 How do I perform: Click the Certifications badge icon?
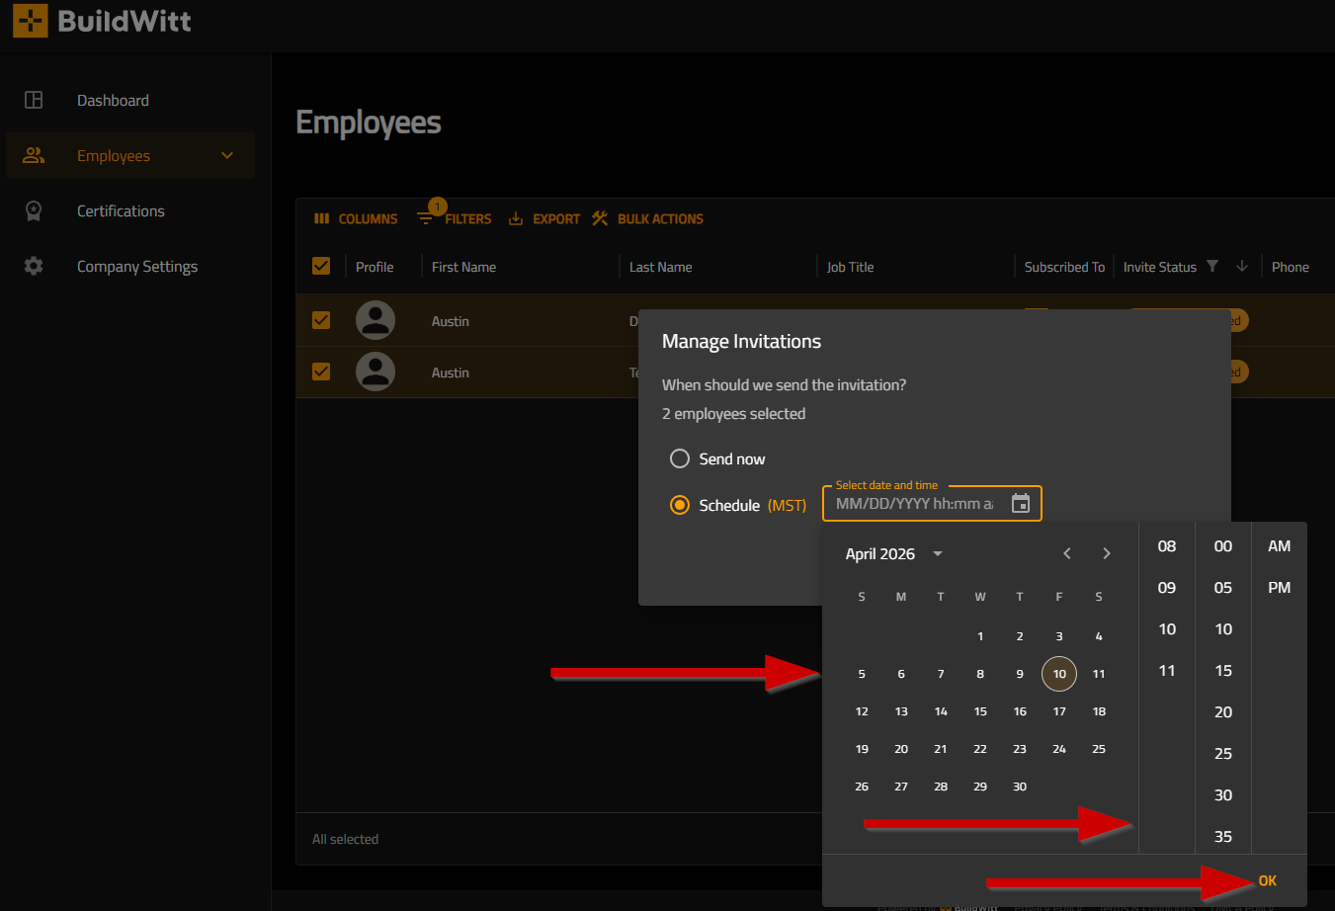point(34,210)
